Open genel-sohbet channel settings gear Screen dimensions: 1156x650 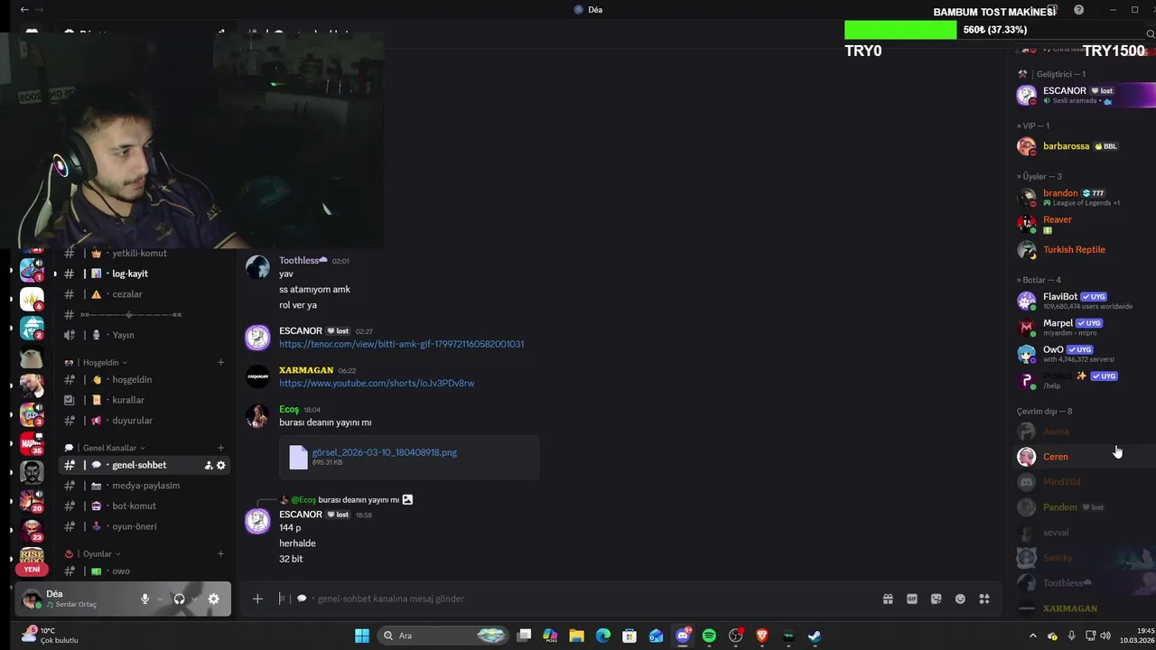pos(220,465)
